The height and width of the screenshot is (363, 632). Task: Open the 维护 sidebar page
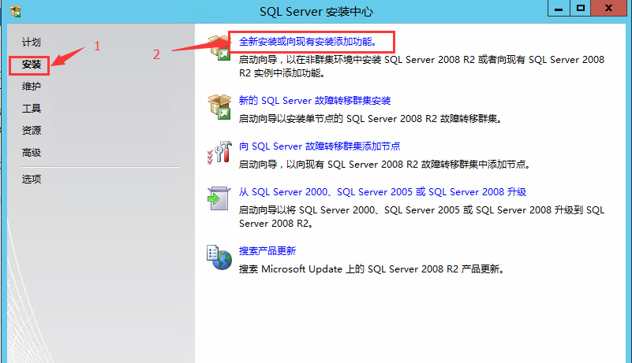pyautogui.click(x=31, y=87)
